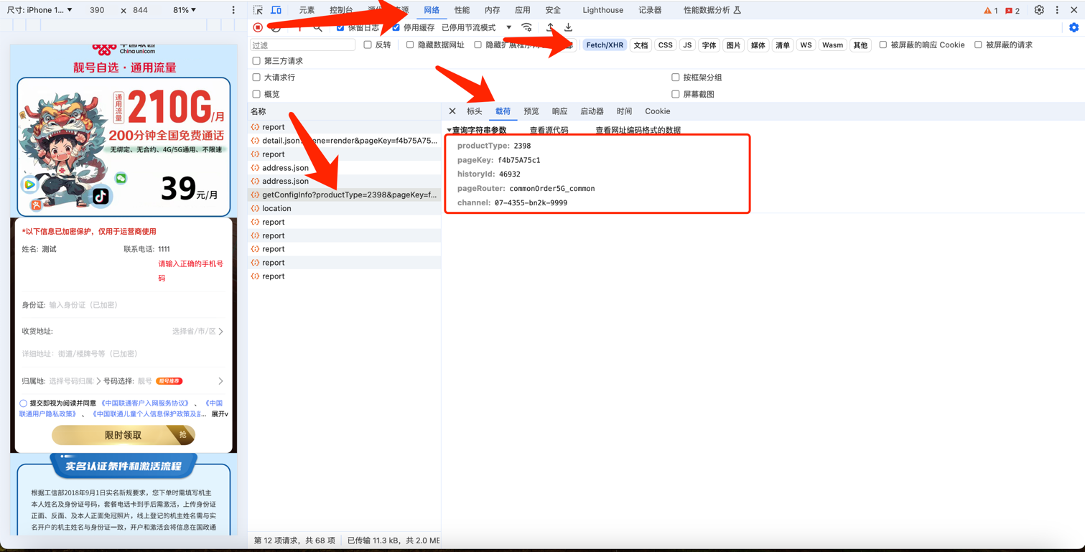Click the inspect element picker icon

click(258, 10)
